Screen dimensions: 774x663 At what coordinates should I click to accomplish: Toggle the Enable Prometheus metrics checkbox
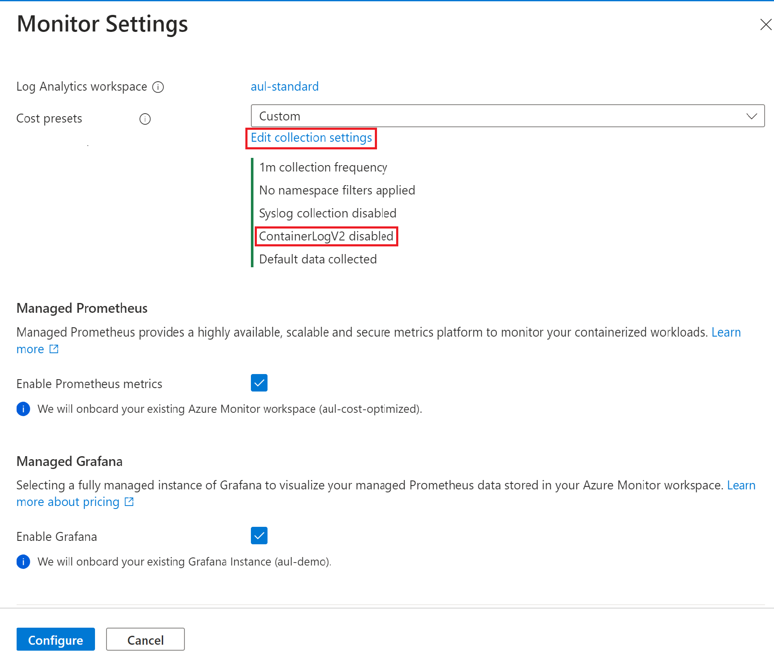click(259, 383)
